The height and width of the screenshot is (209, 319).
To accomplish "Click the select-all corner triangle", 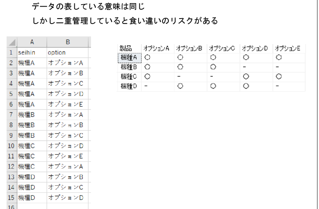I will (x=12, y=42).
